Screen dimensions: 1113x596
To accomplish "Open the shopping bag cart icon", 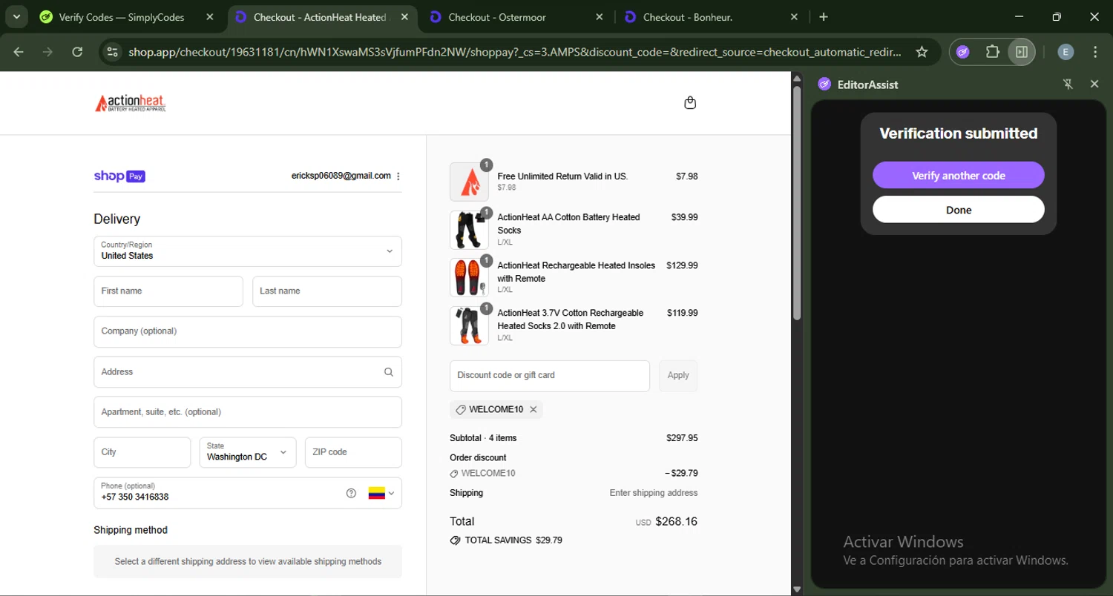I will [x=690, y=103].
